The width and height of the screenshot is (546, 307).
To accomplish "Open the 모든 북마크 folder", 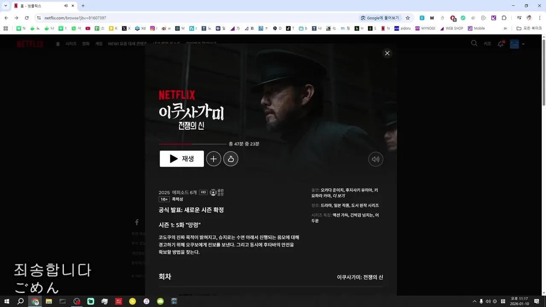I will (529, 28).
